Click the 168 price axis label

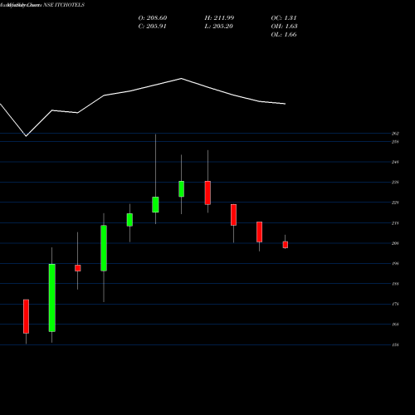click(x=395, y=325)
